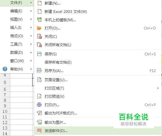
Task: Click the Page Setup icon
Action: pos(39,80)
